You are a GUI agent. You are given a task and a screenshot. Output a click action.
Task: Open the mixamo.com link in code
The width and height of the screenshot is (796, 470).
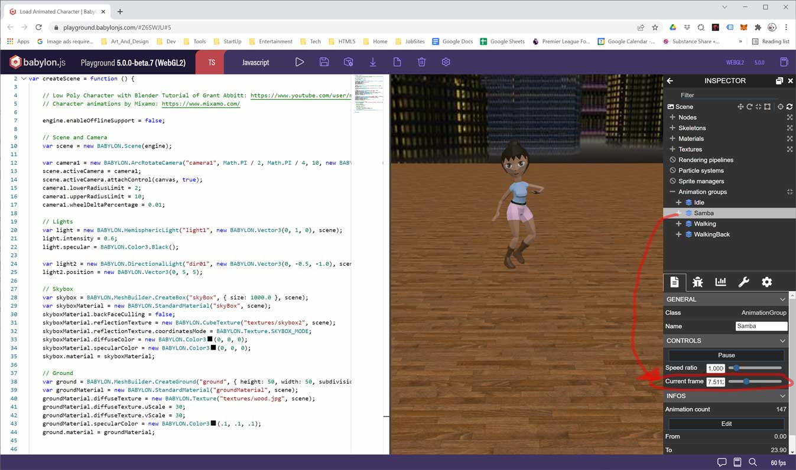coord(201,104)
